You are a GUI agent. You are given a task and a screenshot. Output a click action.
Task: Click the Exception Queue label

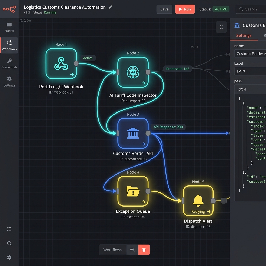pyautogui.click(x=133, y=211)
